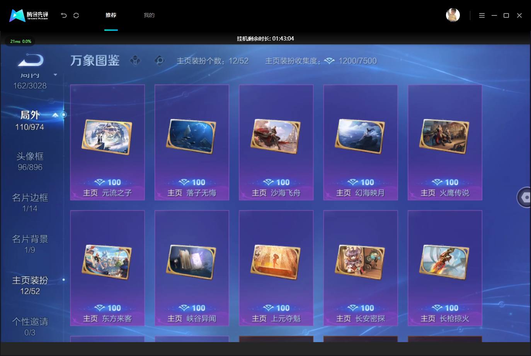
Task: Select the 名片背景 category
Action: point(30,244)
